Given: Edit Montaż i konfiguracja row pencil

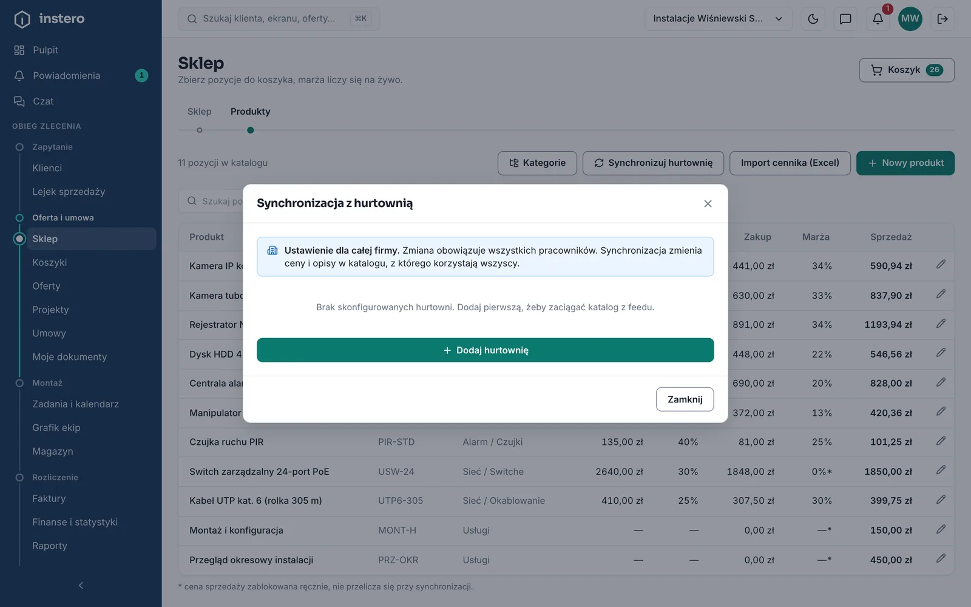Looking at the screenshot, I should (941, 529).
